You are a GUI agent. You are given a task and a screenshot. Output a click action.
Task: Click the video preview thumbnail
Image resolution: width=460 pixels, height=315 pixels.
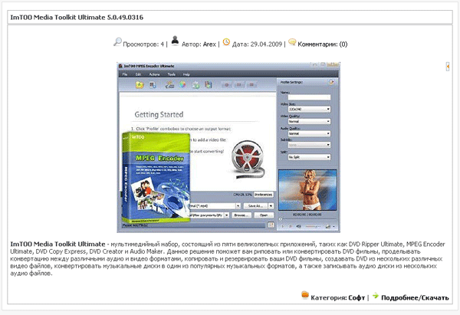307,190
